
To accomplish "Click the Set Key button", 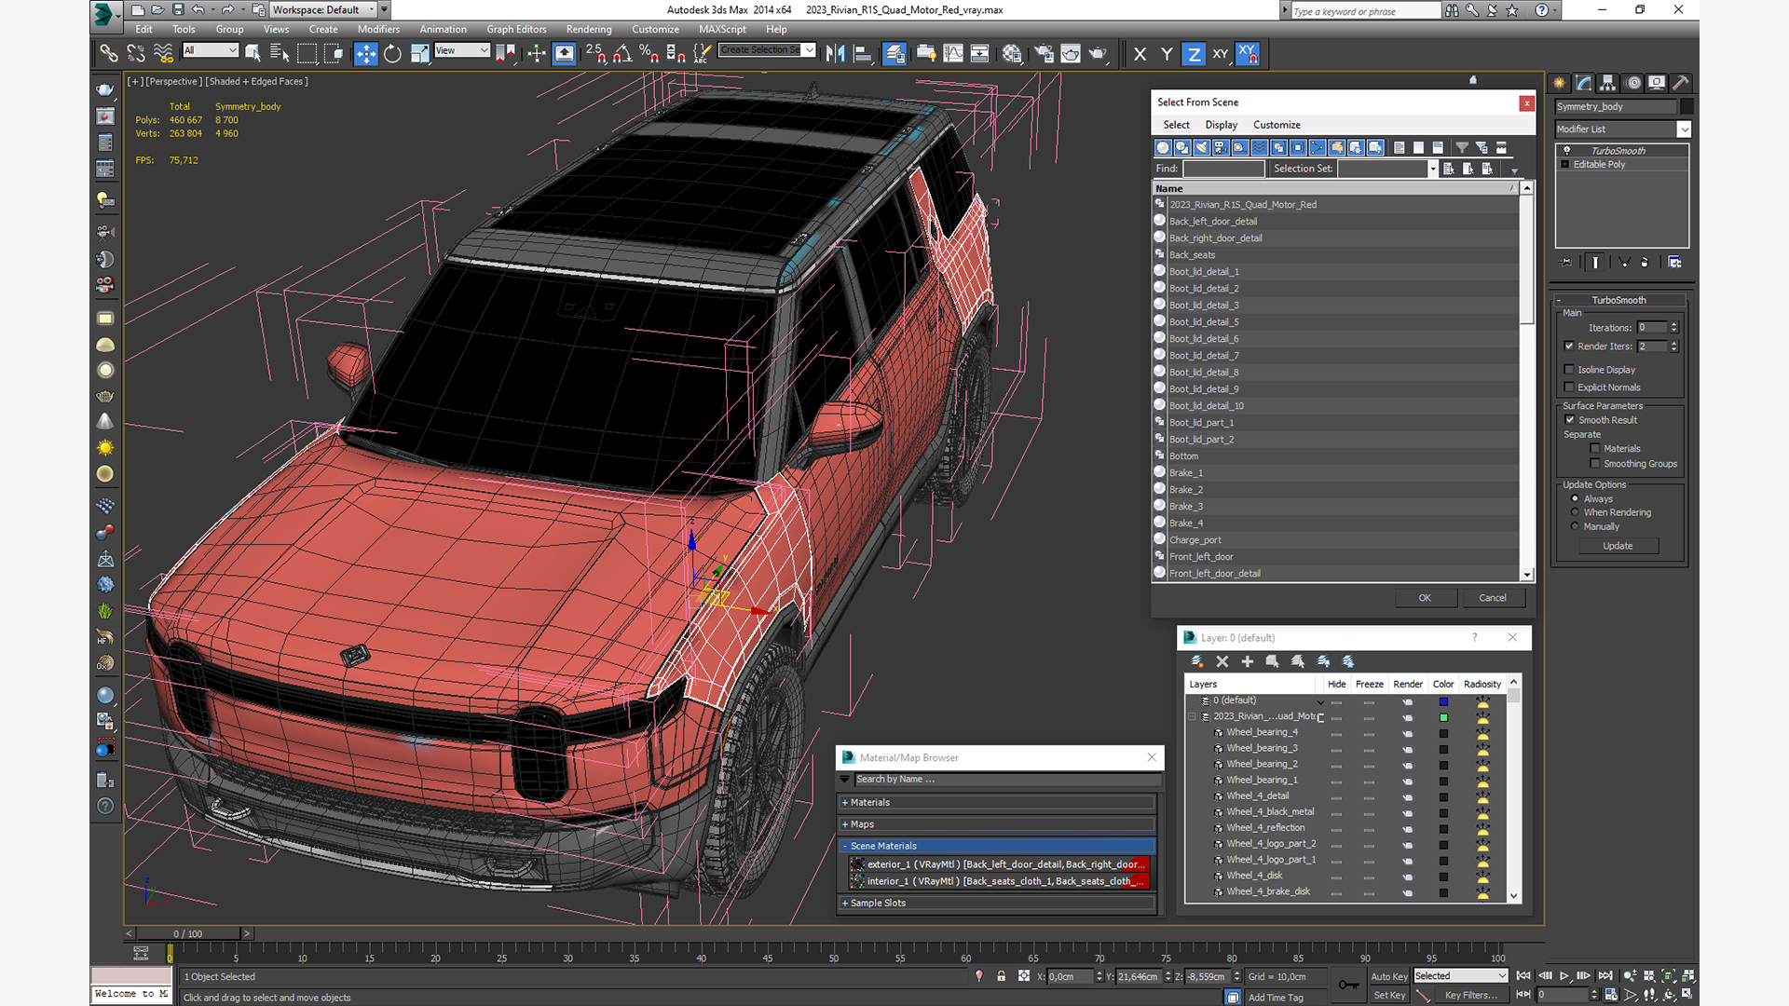I will click(1389, 996).
